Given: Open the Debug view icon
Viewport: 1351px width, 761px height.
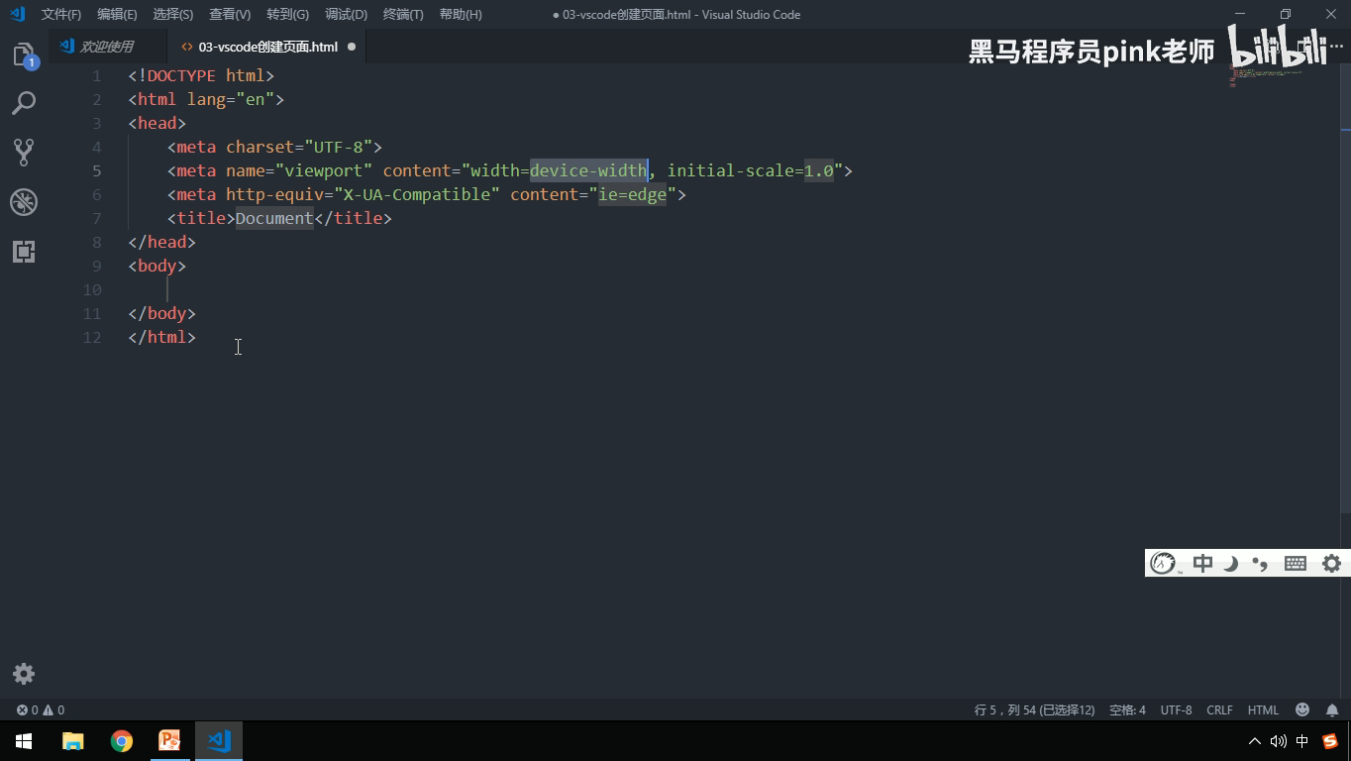Looking at the screenshot, I should pos(24,202).
